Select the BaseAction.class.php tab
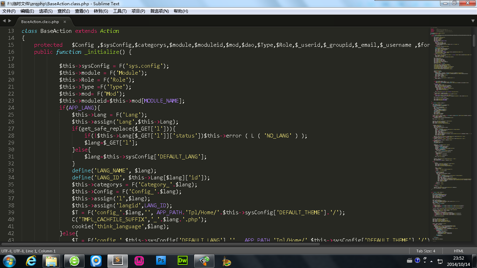 tap(40, 22)
